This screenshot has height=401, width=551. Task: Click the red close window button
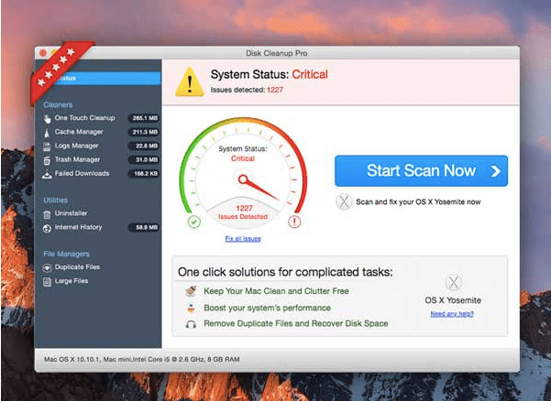(43, 53)
